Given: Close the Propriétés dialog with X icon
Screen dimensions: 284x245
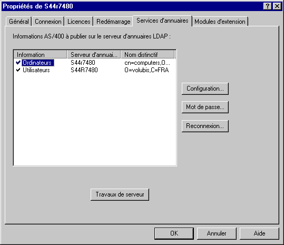Looking at the screenshot, I should [x=277, y=6].
